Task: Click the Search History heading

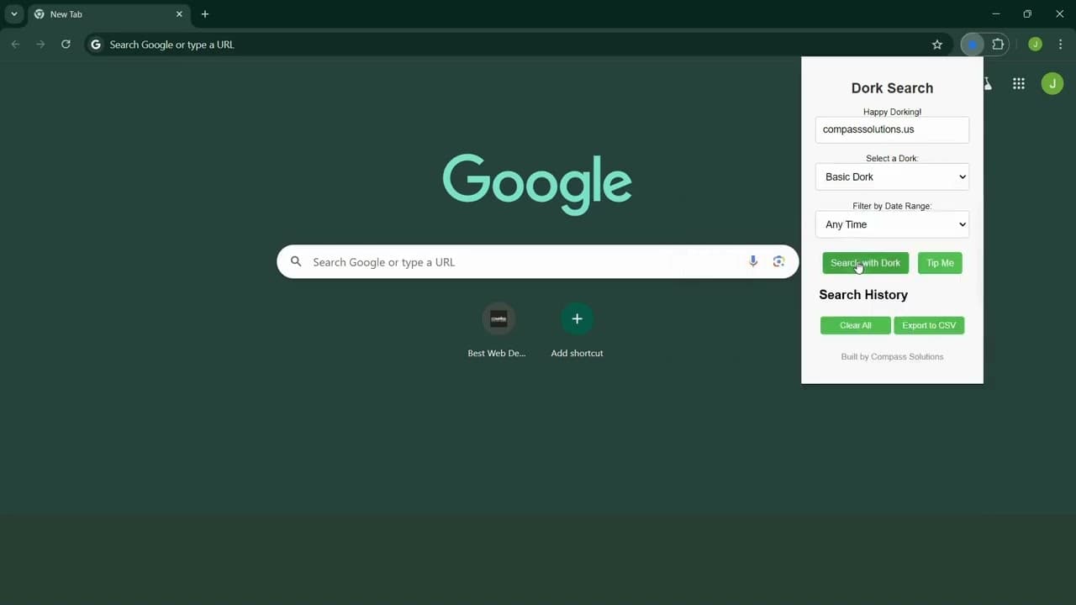Action: [863, 295]
